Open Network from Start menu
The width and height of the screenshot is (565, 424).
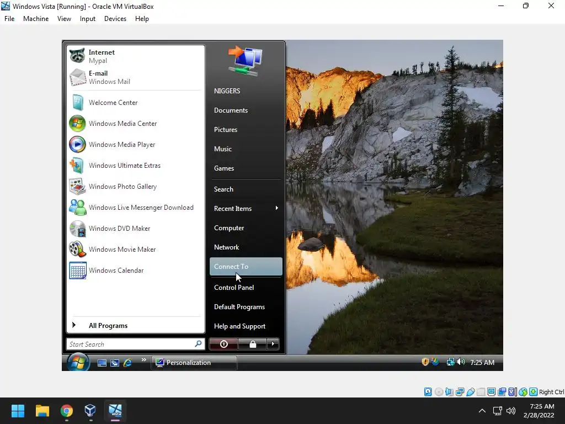click(246, 247)
